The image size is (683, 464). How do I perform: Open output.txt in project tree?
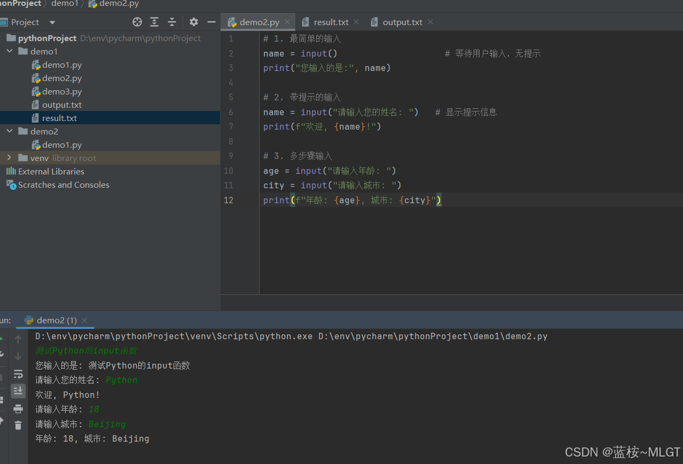tap(62, 105)
